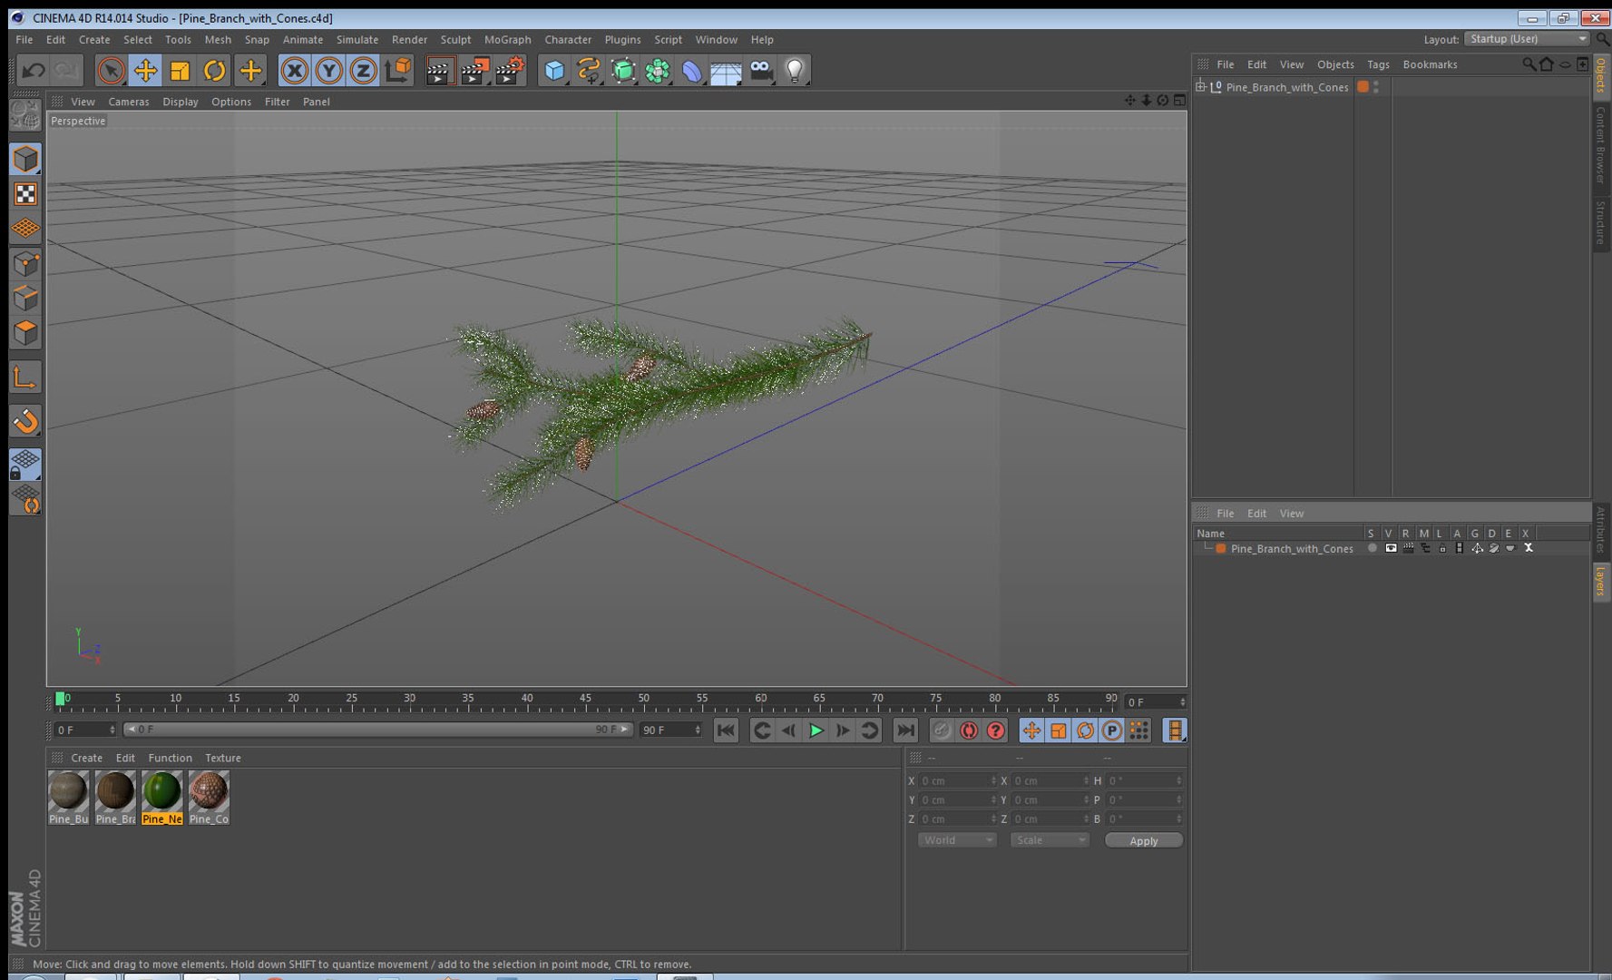Open the Simulate menu
The width and height of the screenshot is (1612, 980).
[357, 39]
